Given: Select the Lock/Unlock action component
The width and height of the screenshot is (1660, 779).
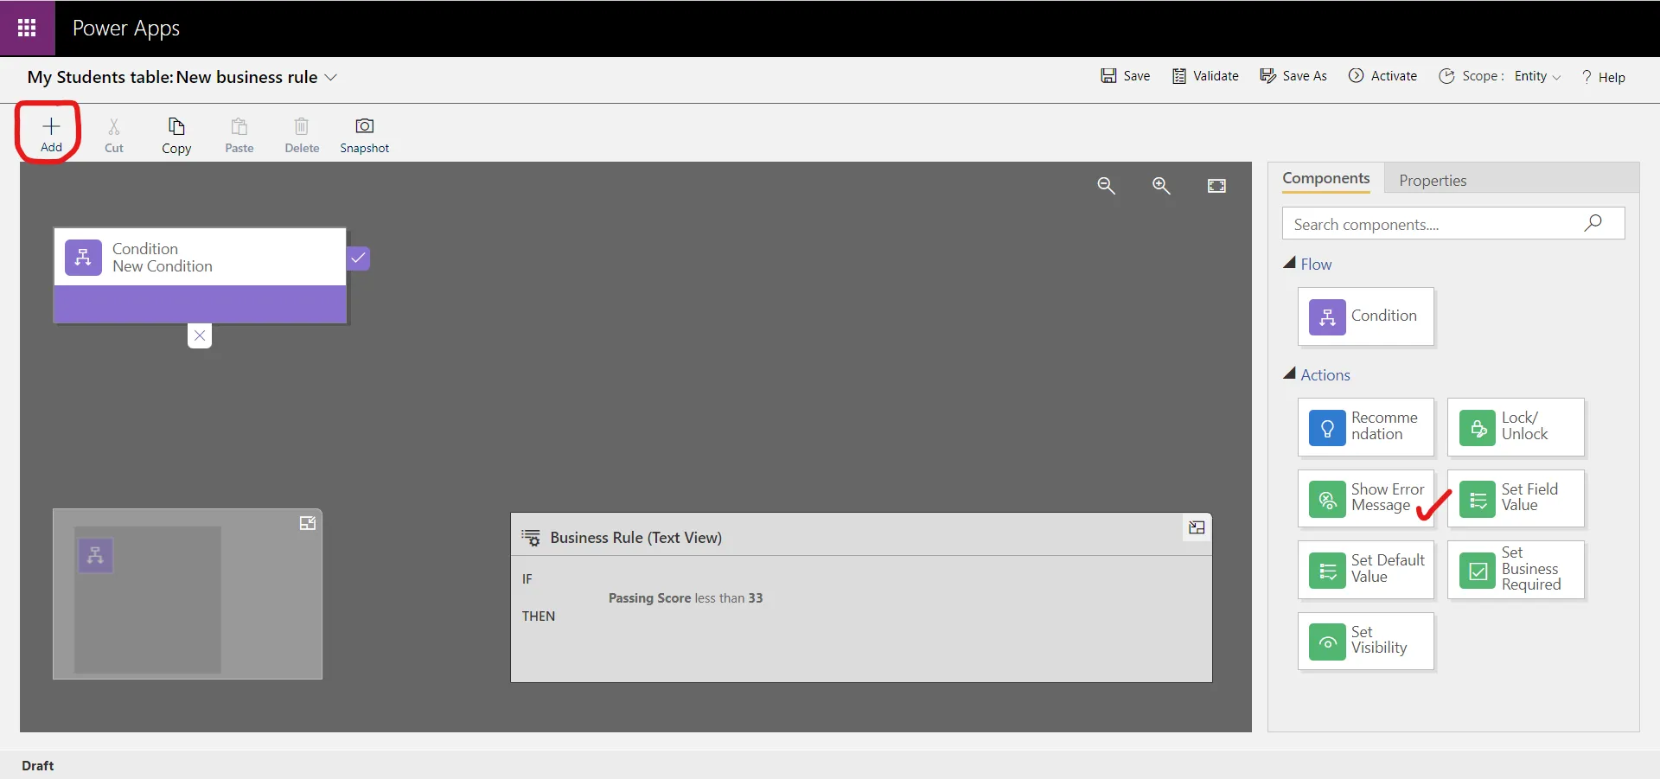Looking at the screenshot, I should coord(1515,426).
